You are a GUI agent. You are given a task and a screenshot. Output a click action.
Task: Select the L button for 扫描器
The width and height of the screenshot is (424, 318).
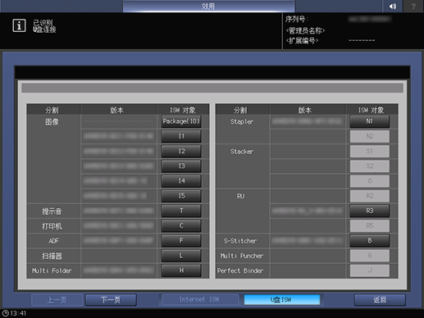(181, 256)
